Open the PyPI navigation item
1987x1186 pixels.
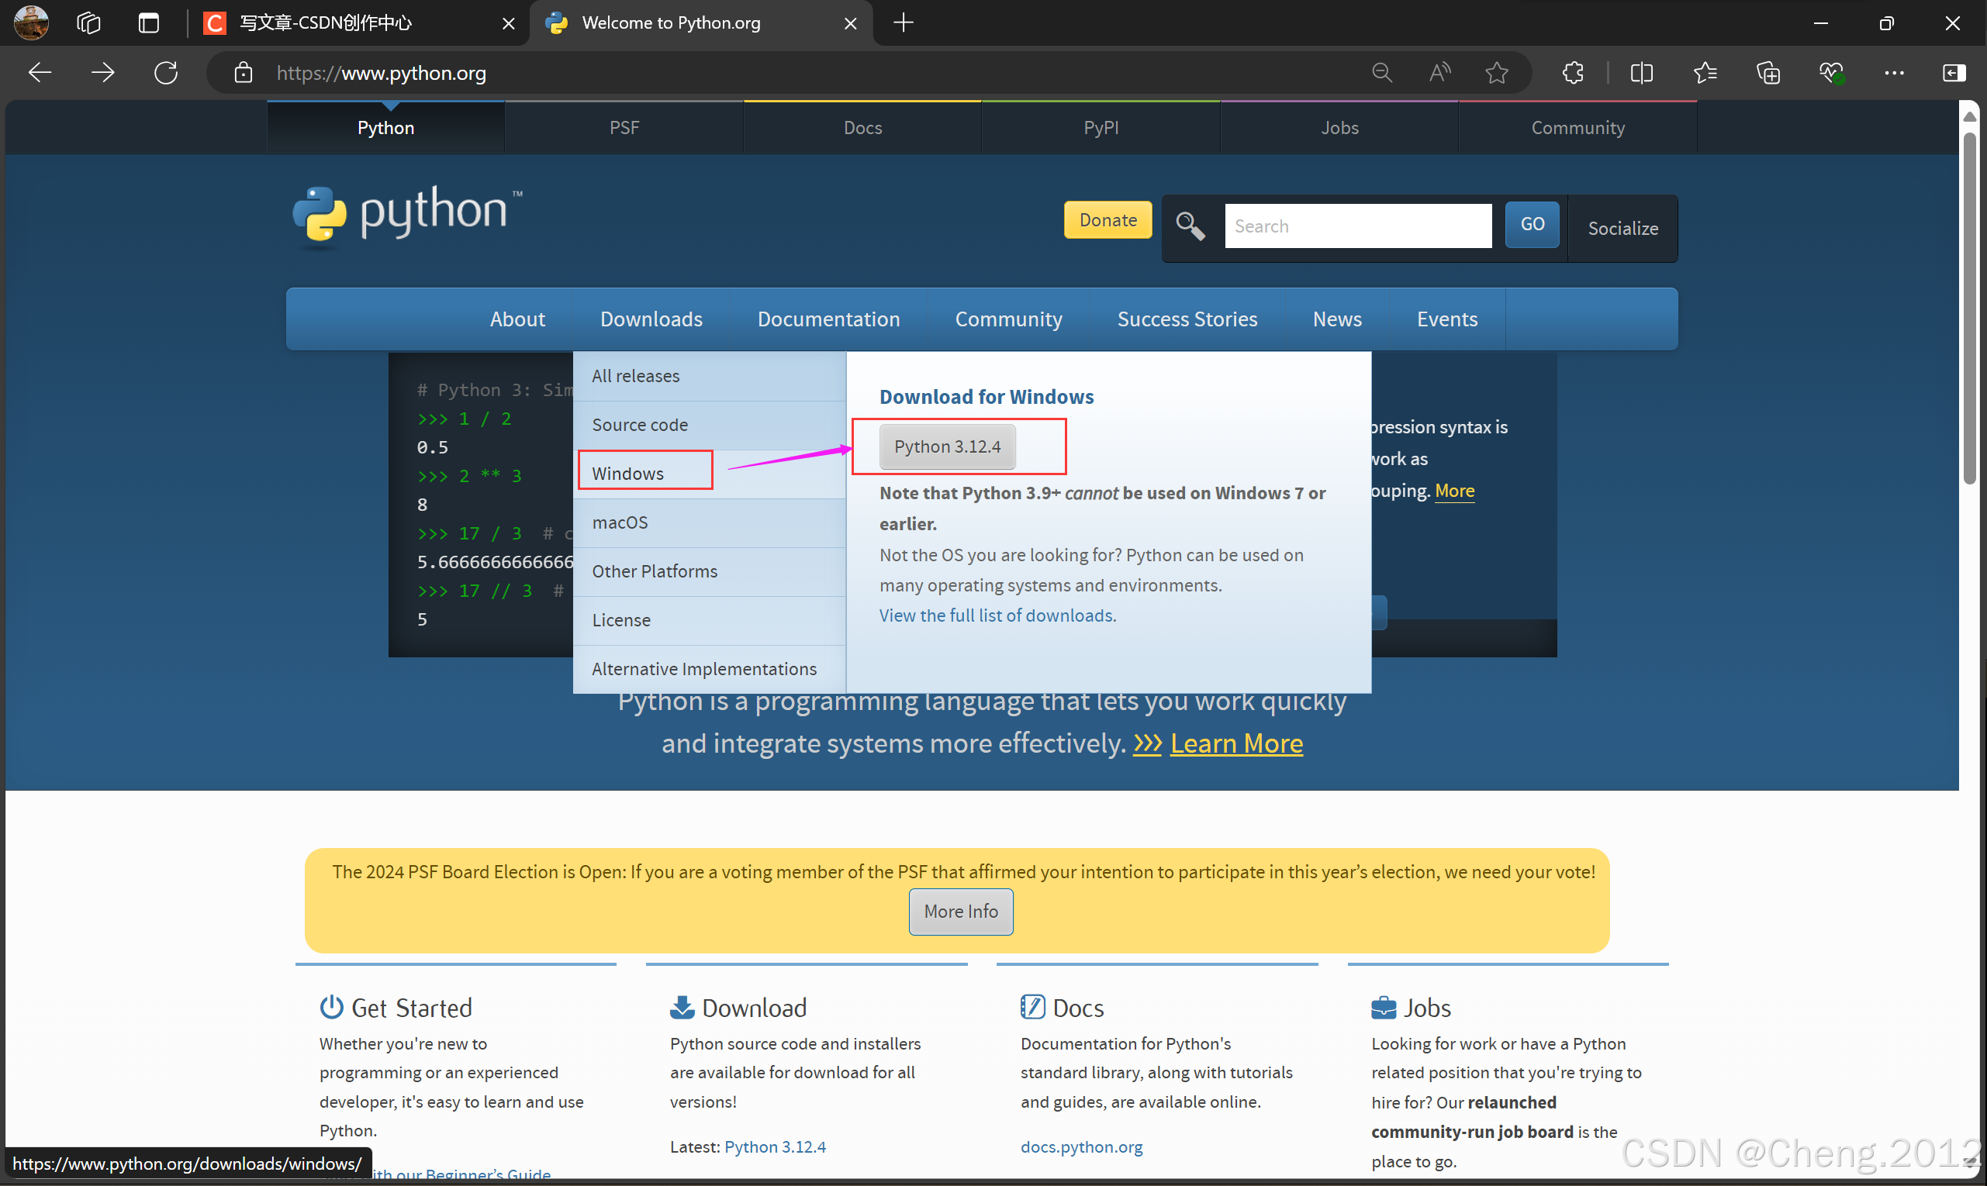pyautogui.click(x=1101, y=126)
